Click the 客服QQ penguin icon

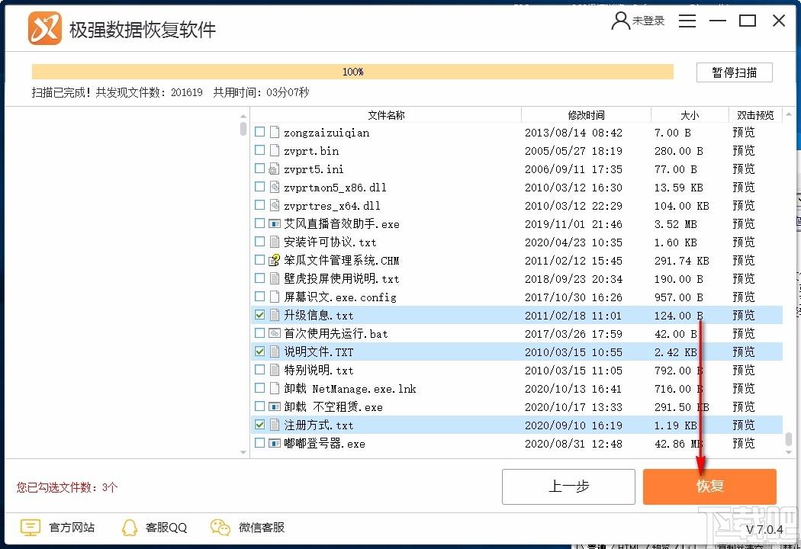[x=129, y=528]
